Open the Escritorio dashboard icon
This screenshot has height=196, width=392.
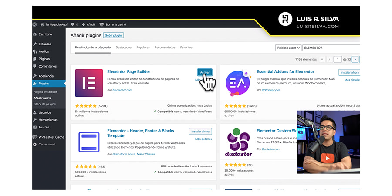35,34
